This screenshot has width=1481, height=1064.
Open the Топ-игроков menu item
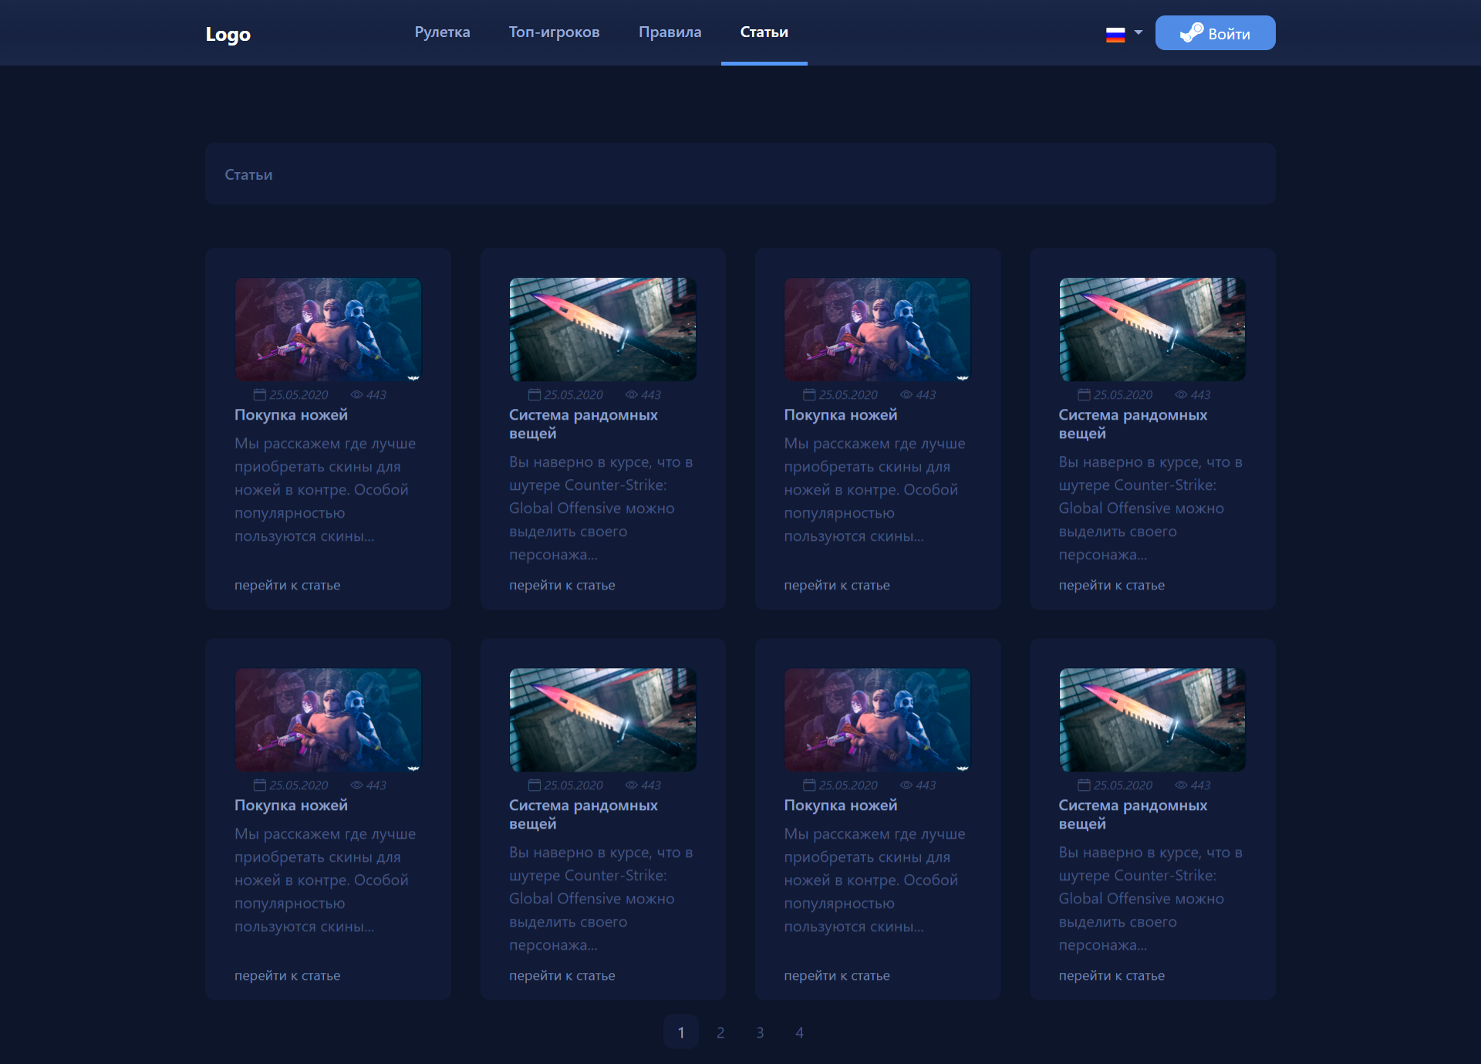coord(554,32)
